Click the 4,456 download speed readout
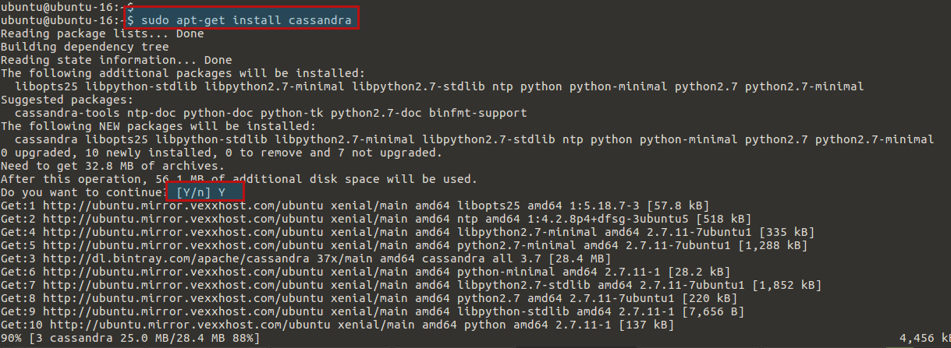The image size is (951, 348). [x=921, y=339]
